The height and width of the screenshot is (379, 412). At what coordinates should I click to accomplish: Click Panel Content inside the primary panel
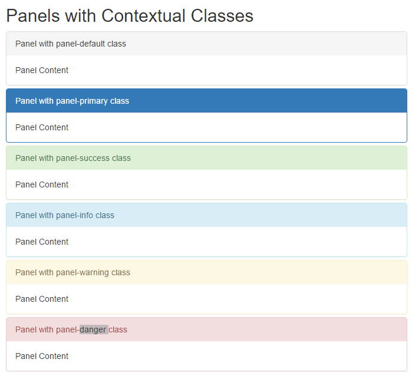(42, 127)
